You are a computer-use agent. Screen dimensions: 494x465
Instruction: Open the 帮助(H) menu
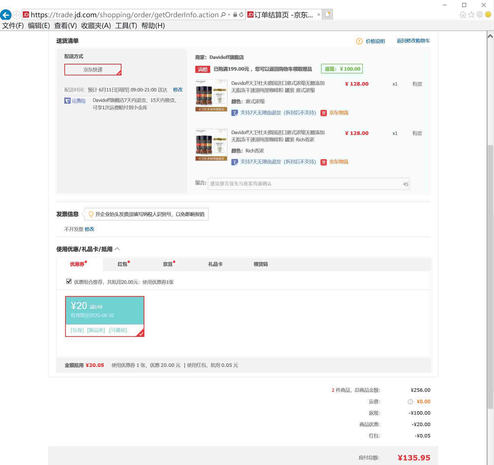click(153, 26)
